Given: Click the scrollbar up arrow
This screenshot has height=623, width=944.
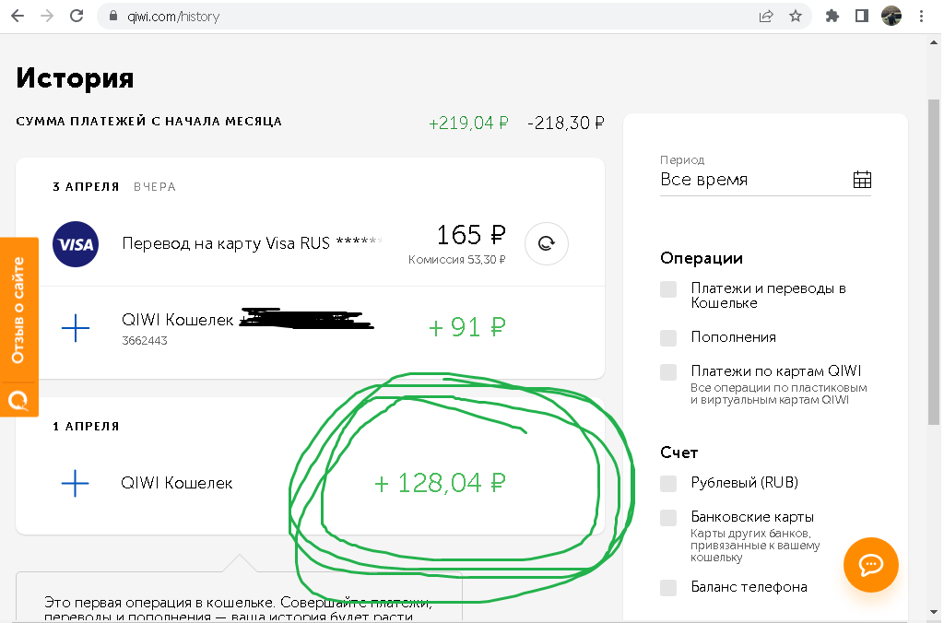Looking at the screenshot, I should pos(934,42).
